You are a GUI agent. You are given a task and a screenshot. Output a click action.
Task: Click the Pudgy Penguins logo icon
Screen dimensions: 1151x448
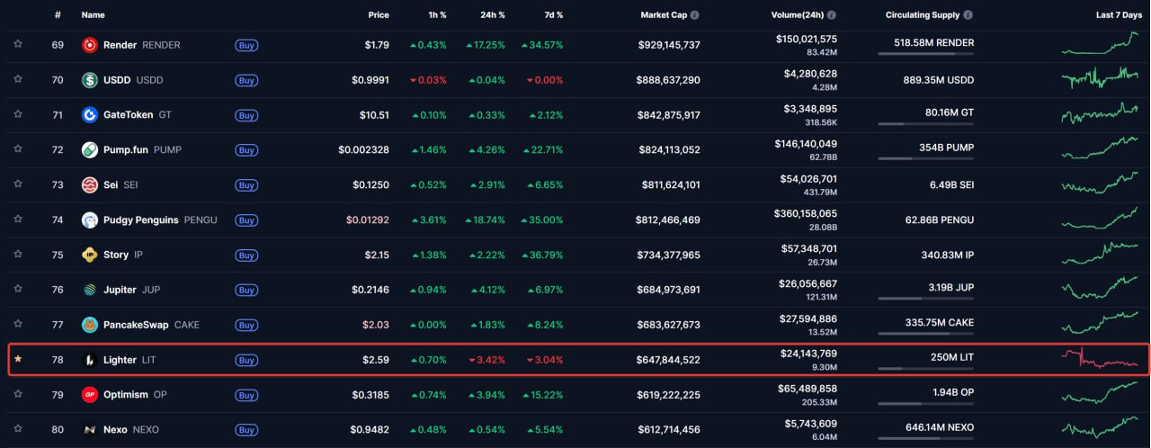(x=90, y=220)
